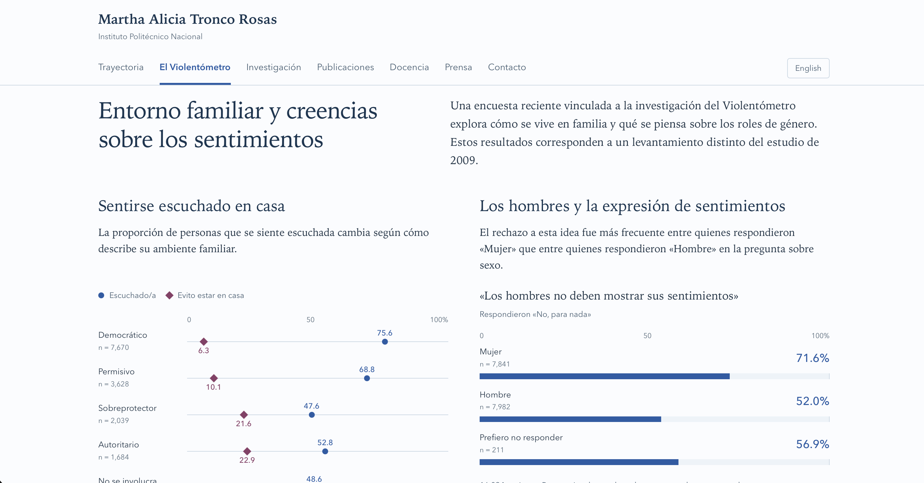Click the 'Sentirse escuchado en casa' heading
Screen dimensions: 924x483
[191, 206]
